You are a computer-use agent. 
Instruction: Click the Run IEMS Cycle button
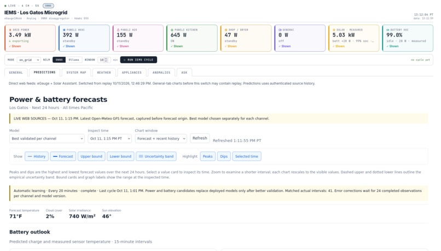point(138,59)
